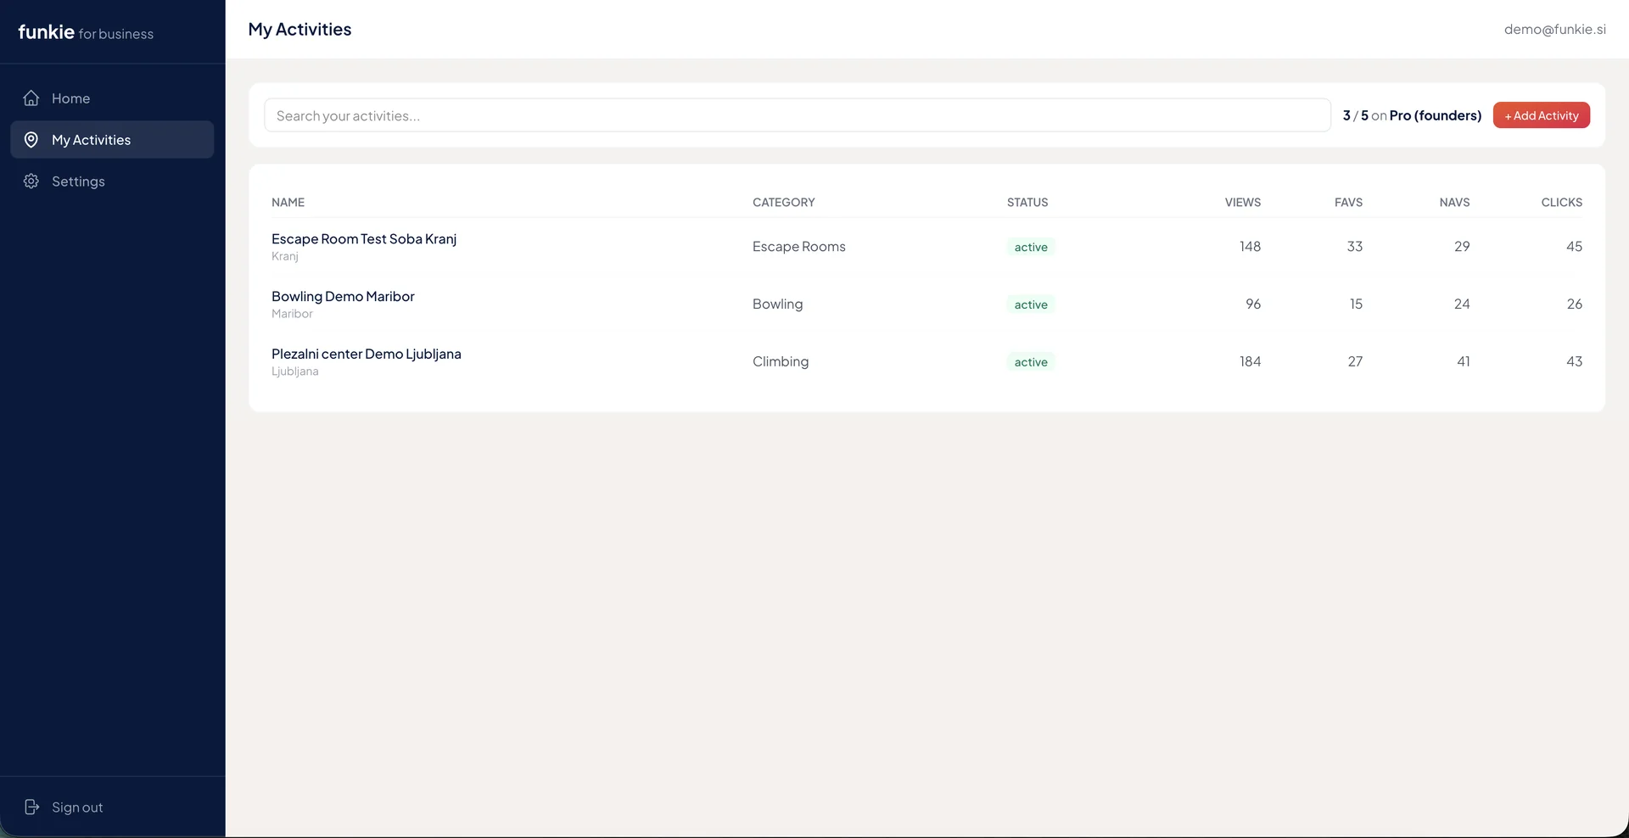Open Escape Room Test Soba Kranj activity
1629x838 pixels.
364,239
